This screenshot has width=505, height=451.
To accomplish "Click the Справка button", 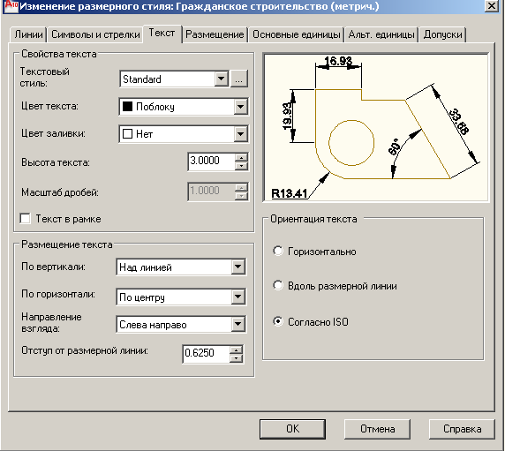I will click(x=462, y=429).
